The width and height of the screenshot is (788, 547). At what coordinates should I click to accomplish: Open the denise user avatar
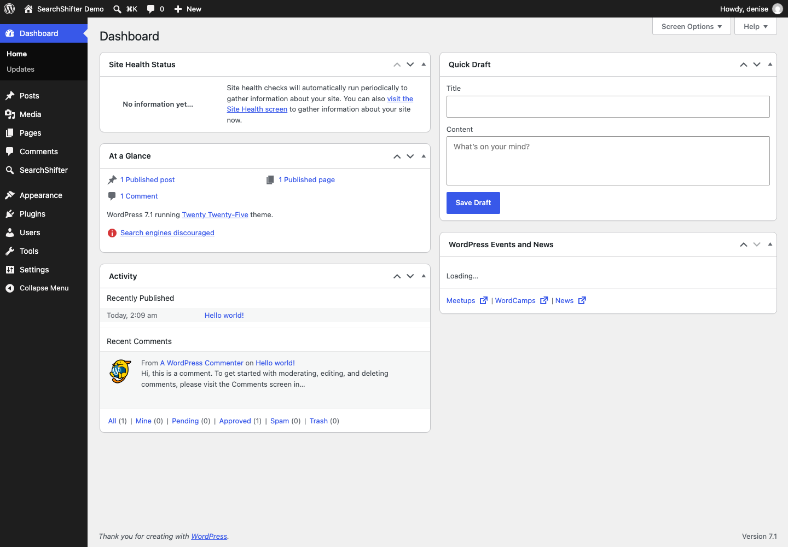tap(778, 9)
